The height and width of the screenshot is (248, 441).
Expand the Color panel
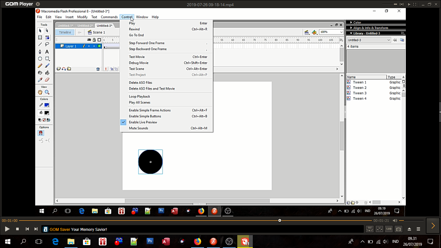(357, 23)
